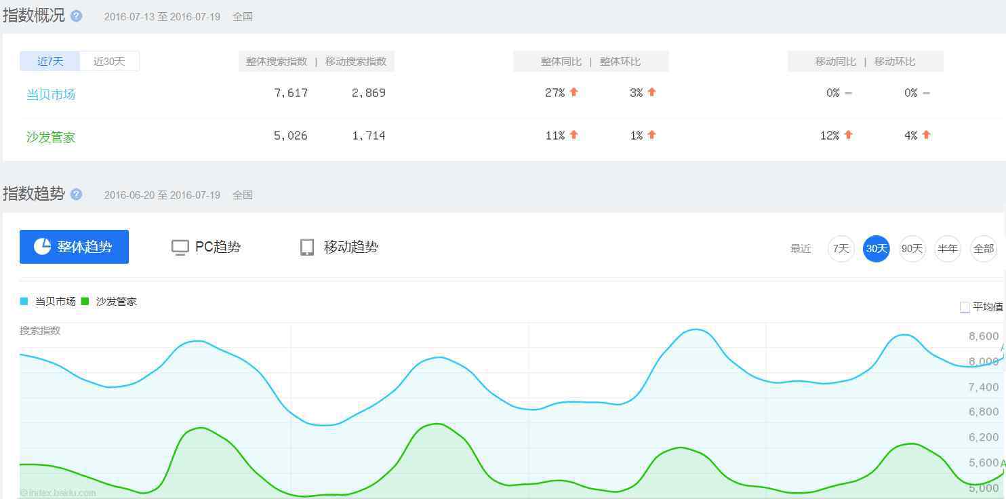Switch to the 近30天 tab
Image resolution: width=1006 pixels, height=499 pixels.
click(x=109, y=61)
